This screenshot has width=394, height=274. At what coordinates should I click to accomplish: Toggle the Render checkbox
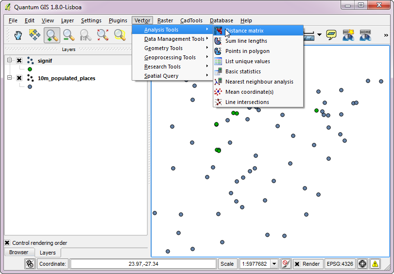pyautogui.click(x=297, y=264)
